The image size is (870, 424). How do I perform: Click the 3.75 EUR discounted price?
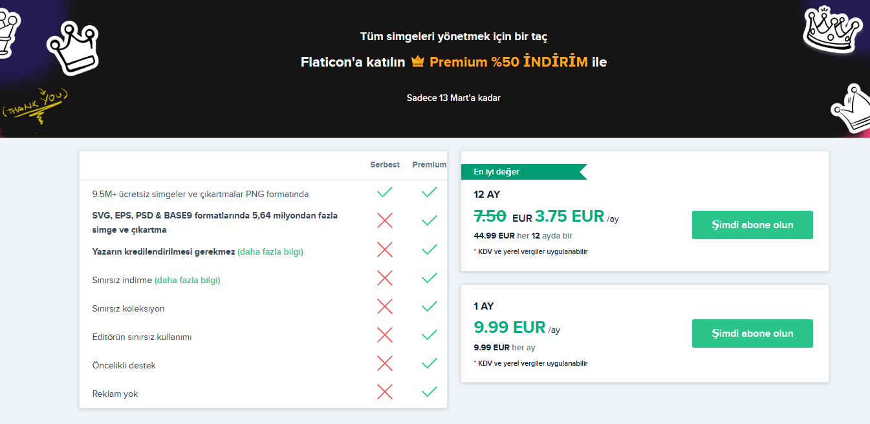click(x=569, y=216)
